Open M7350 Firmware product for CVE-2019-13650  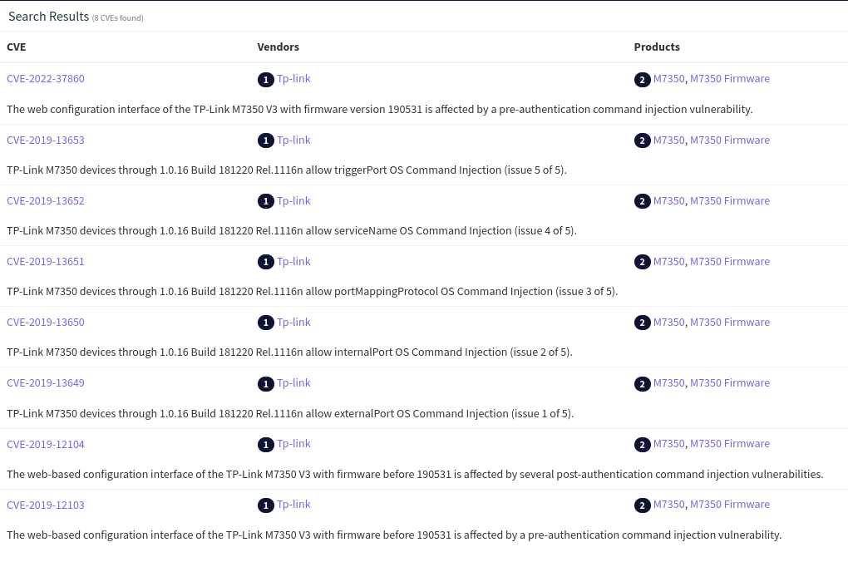click(729, 322)
